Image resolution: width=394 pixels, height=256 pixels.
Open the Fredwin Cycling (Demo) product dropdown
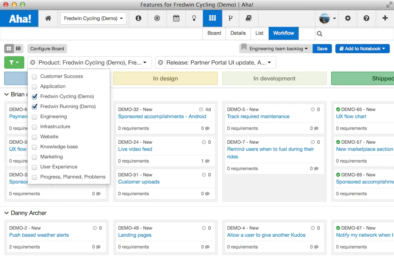click(93, 18)
